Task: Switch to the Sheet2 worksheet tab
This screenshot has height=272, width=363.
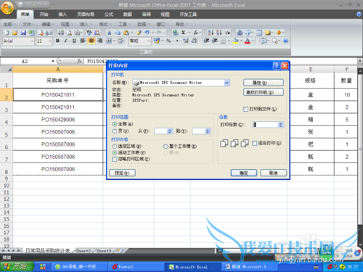Action: (x=83, y=251)
